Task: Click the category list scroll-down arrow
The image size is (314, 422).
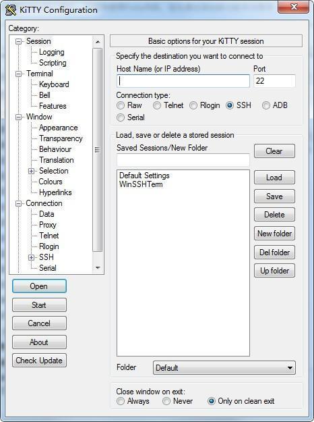Action: (x=98, y=268)
